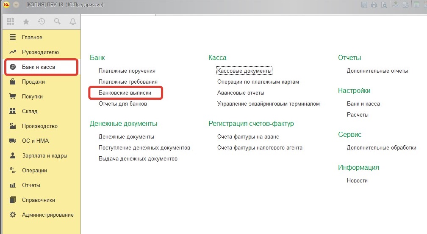
Task: Click the truck icon for ОС и НМА
Action: [x=13, y=141]
